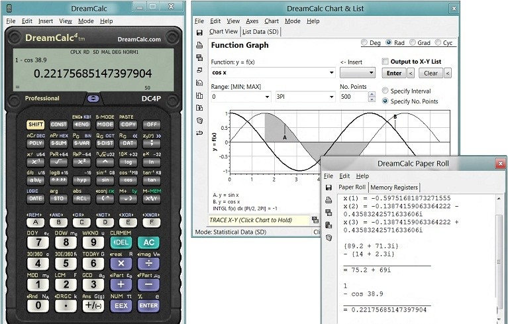
Task: Open the Edit menu in Paper Roll window
Action: pos(344,176)
